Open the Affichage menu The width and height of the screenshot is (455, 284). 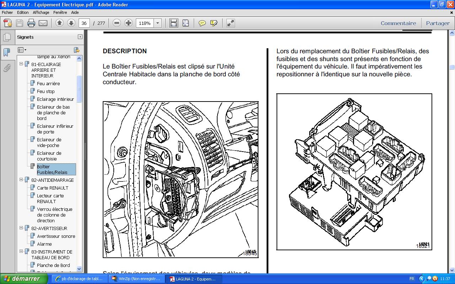pyautogui.click(x=41, y=12)
